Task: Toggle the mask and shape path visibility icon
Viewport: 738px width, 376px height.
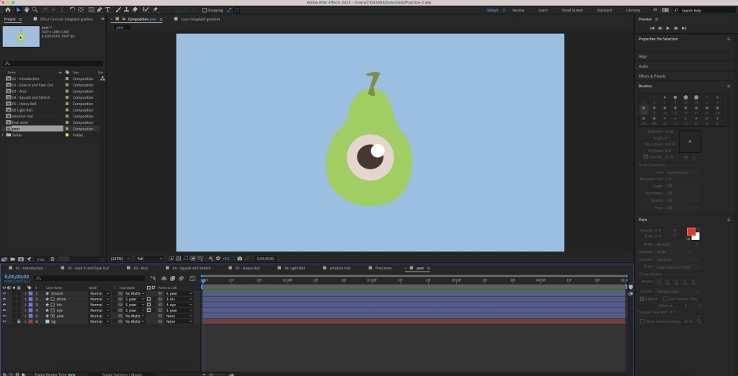Action: 186,259
